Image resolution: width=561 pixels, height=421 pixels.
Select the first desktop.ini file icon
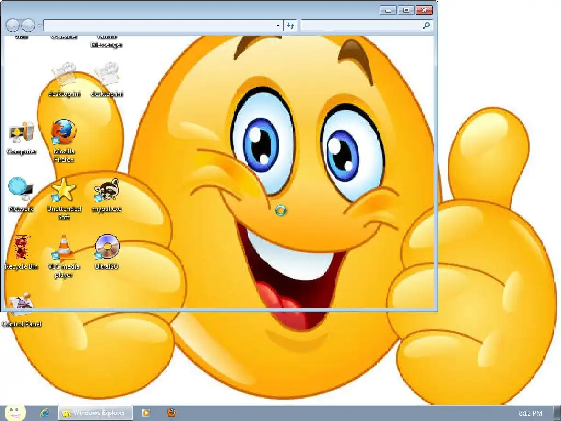coord(64,79)
